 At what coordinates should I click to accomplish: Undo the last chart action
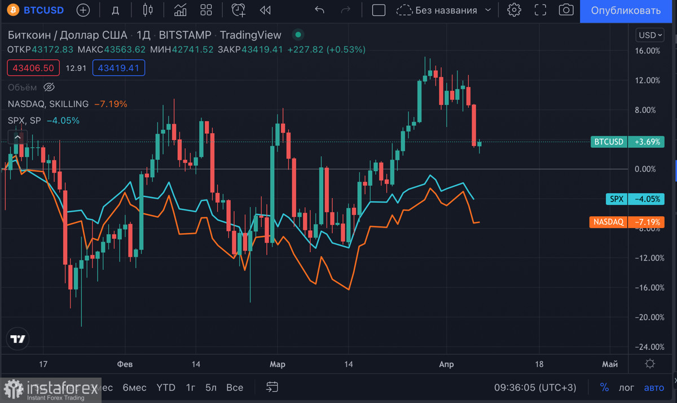click(x=320, y=10)
